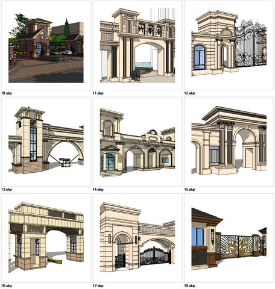Select the 12.skp wrought iron gate thumbnail
This screenshot has width=275, height=289.
pyautogui.click(x=229, y=45)
